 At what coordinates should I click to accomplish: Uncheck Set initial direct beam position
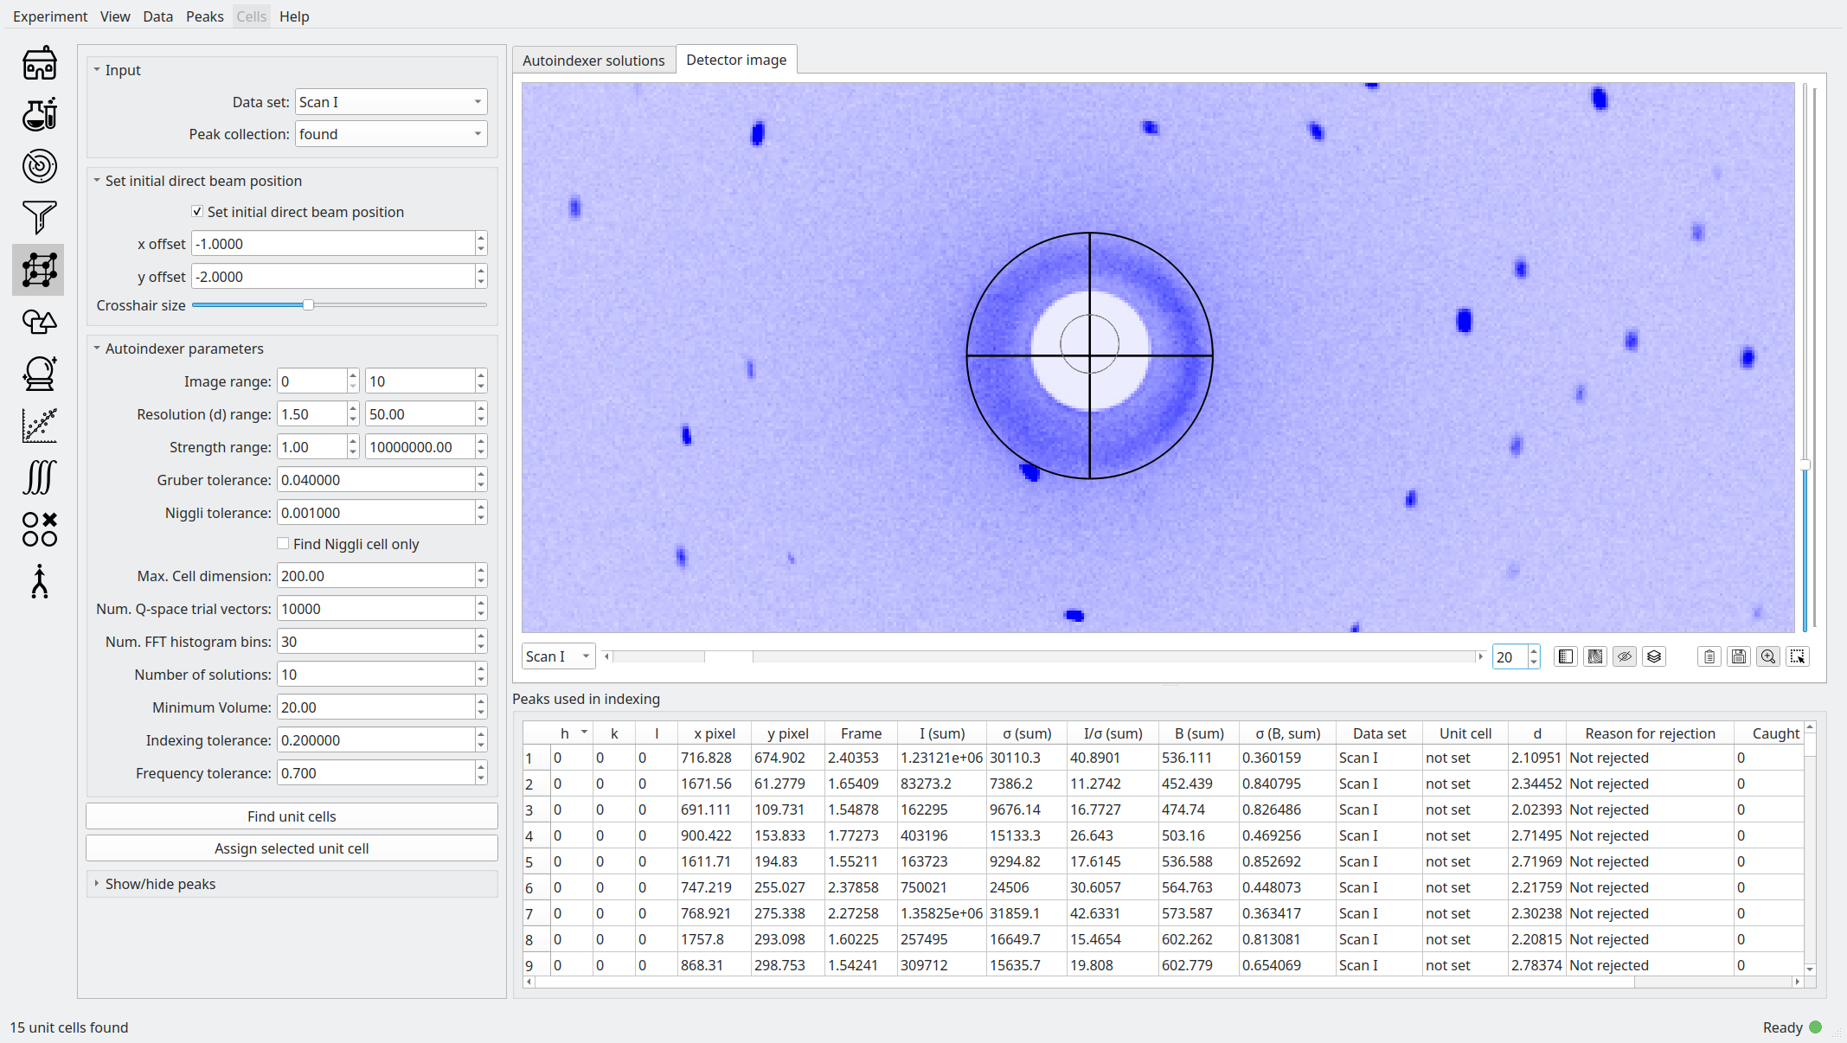click(197, 212)
